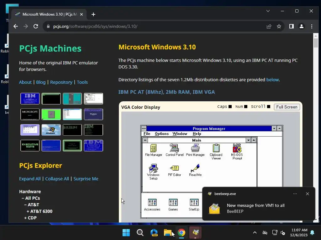Collapse the AT&T tree node
This screenshot has height=240, width=321.
point(25,205)
